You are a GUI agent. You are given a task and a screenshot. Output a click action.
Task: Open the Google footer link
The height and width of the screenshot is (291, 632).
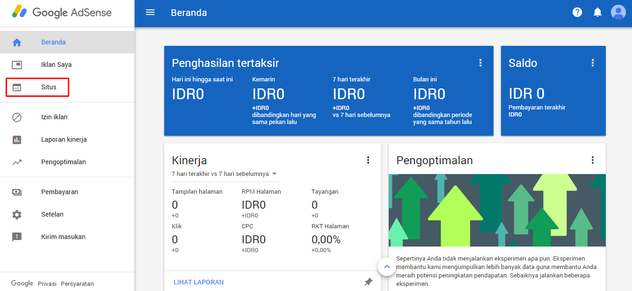click(22, 284)
